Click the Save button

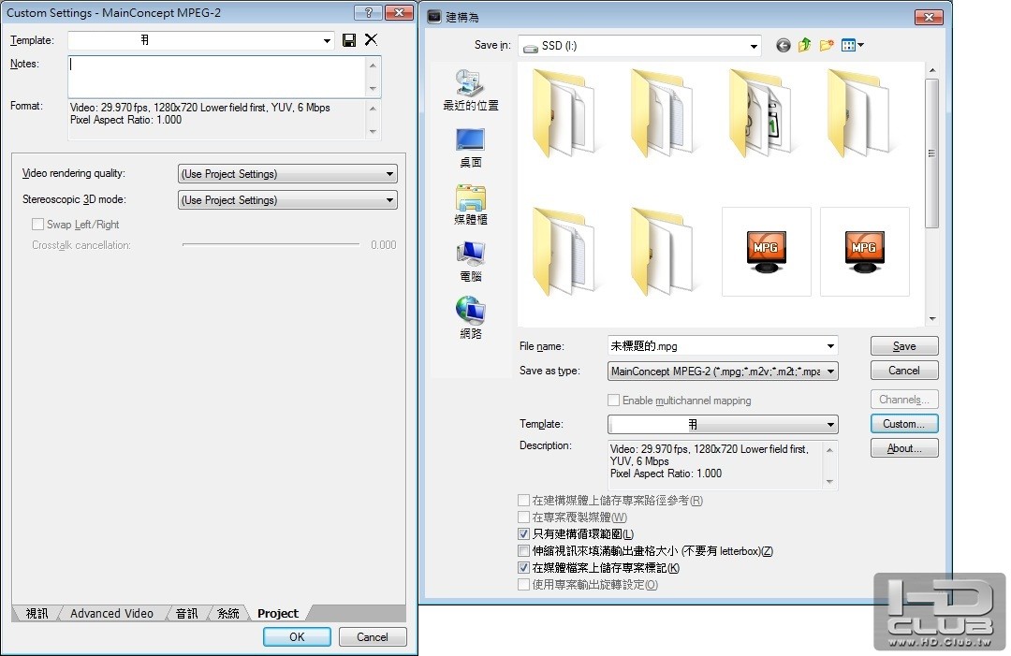coord(904,346)
